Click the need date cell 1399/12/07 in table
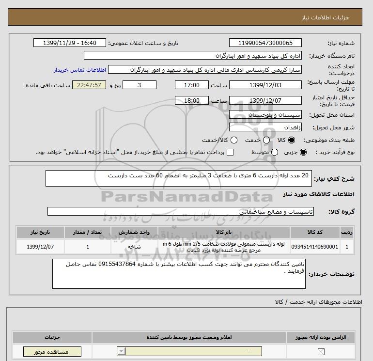 click(x=40, y=247)
